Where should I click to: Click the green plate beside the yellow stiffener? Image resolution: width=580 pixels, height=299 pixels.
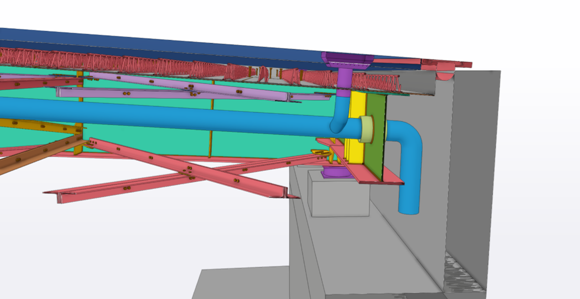pyautogui.click(x=377, y=135)
